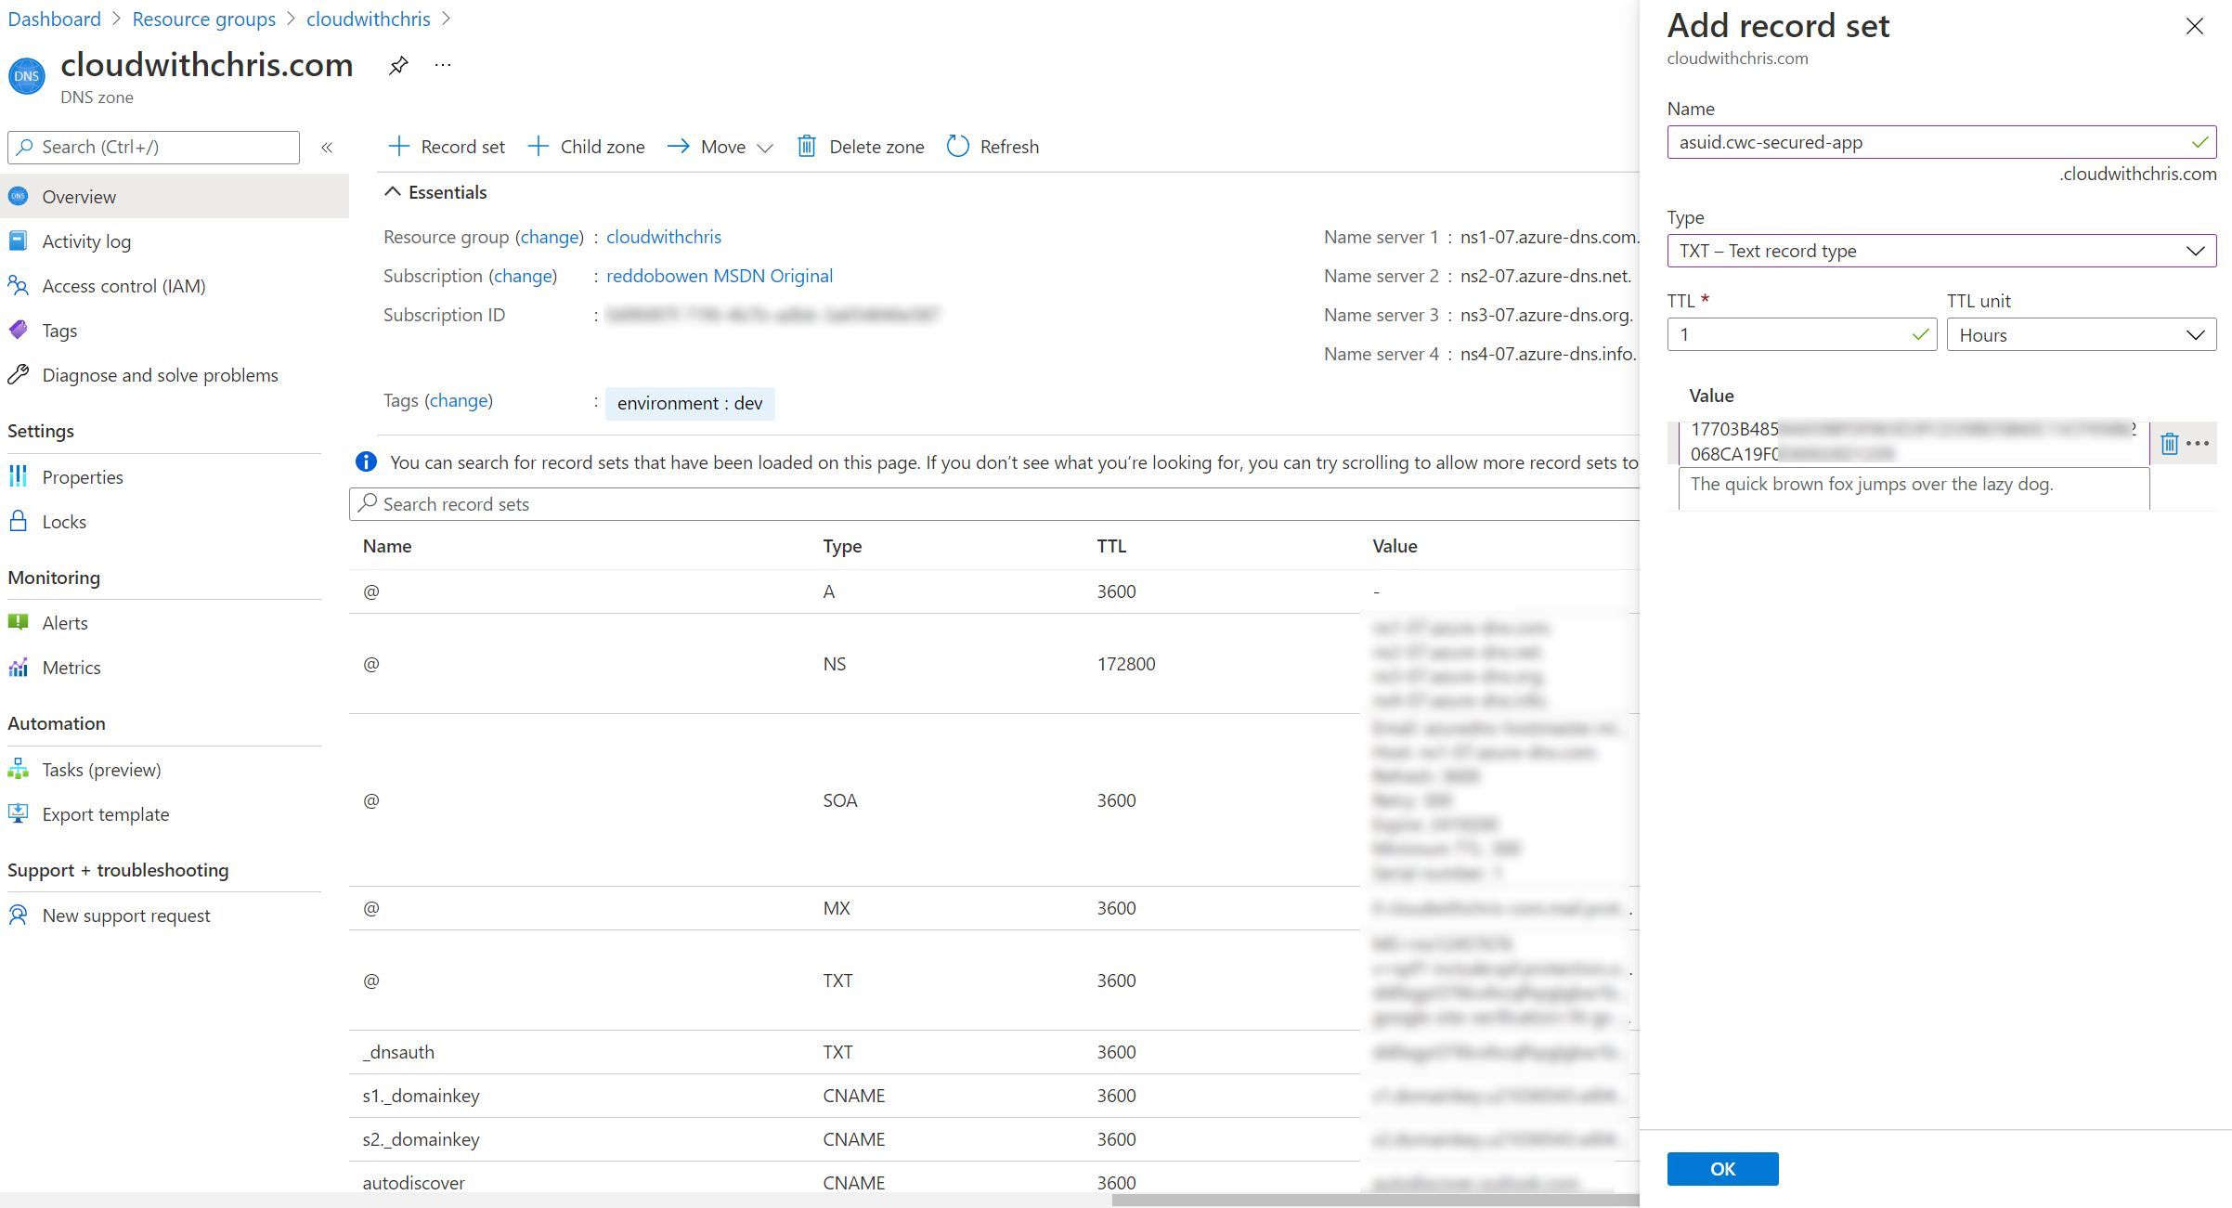Open Export template under Automation

pyautogui.click(x=106, y=814)
